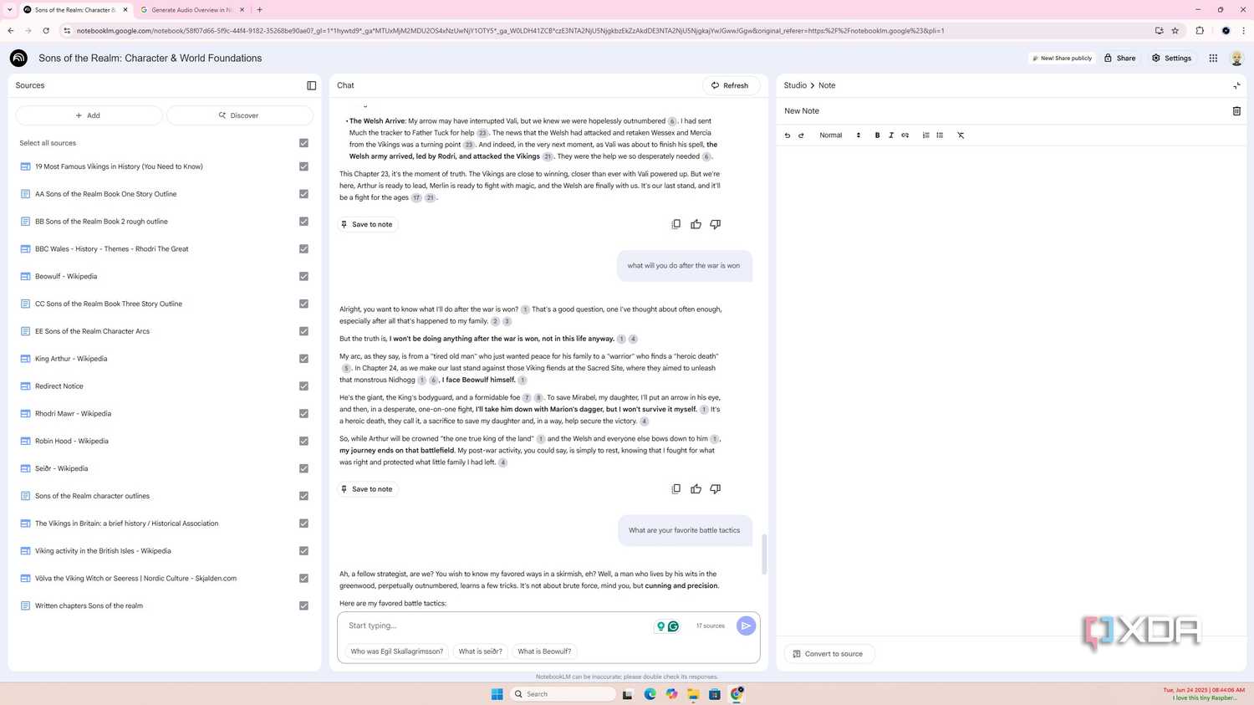1254x705 pixels.
Task: Open the 'Normal' text style dropdown
Action: pos(839,135)
